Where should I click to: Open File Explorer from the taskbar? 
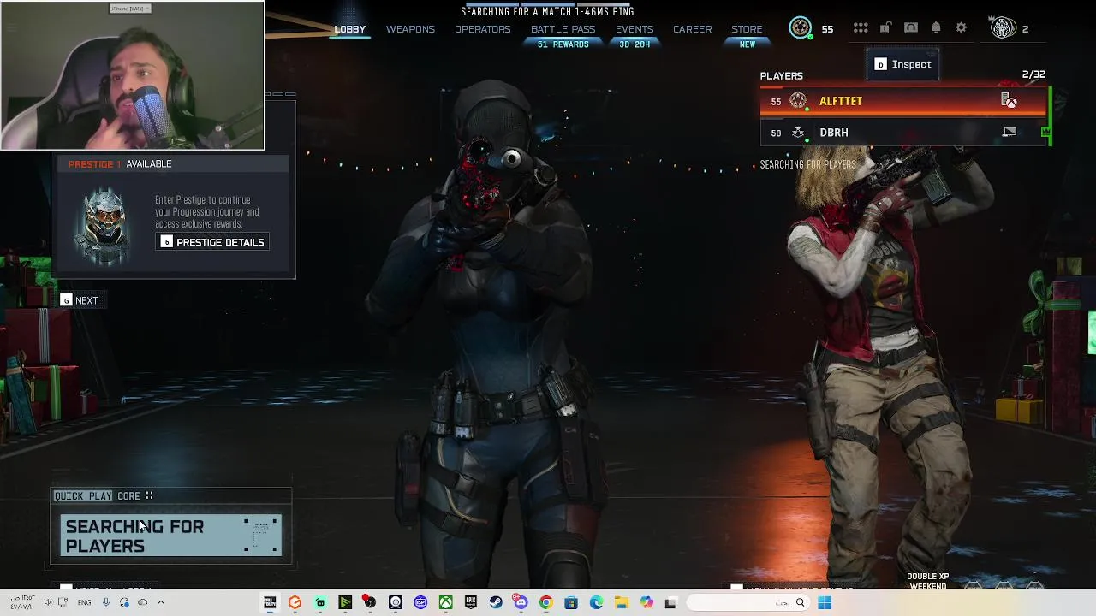[x=621, y=602]
